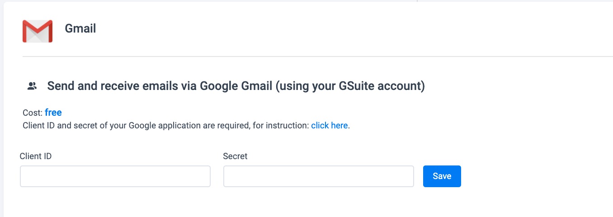Click the "Gmail" title text
This screenshot has width=613, height=217.
[x=80, y=28]
